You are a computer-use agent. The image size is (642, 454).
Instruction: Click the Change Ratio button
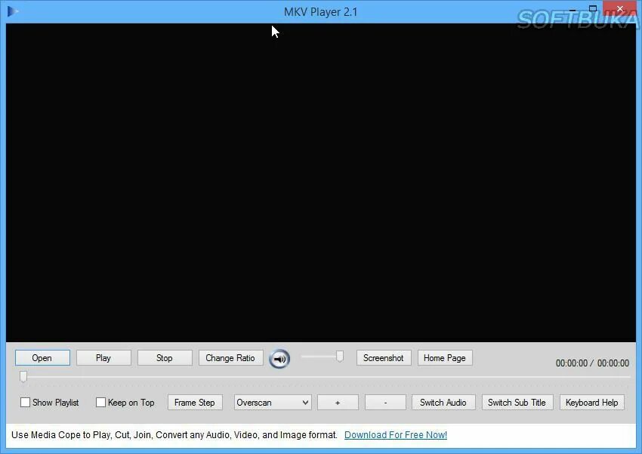(230, 358)
